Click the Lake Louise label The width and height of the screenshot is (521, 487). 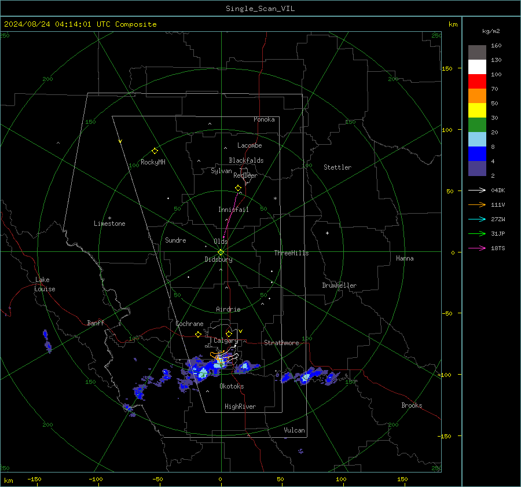[45, 284]
